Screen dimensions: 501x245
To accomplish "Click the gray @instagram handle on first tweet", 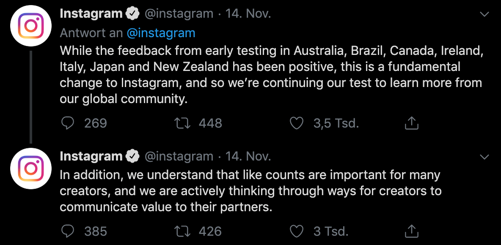I will 179,14.
